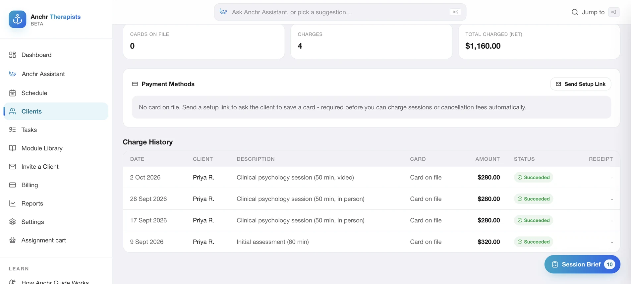Click the $320.00 amount

(488, 242)
